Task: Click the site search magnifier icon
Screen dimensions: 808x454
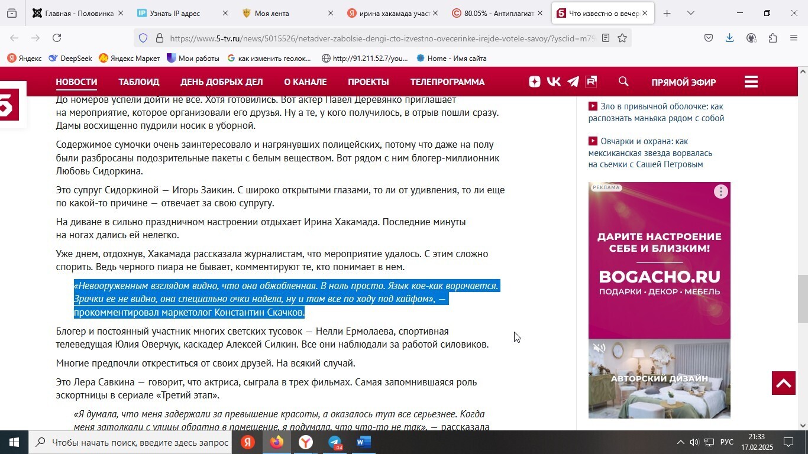Action: coord(623,82)
